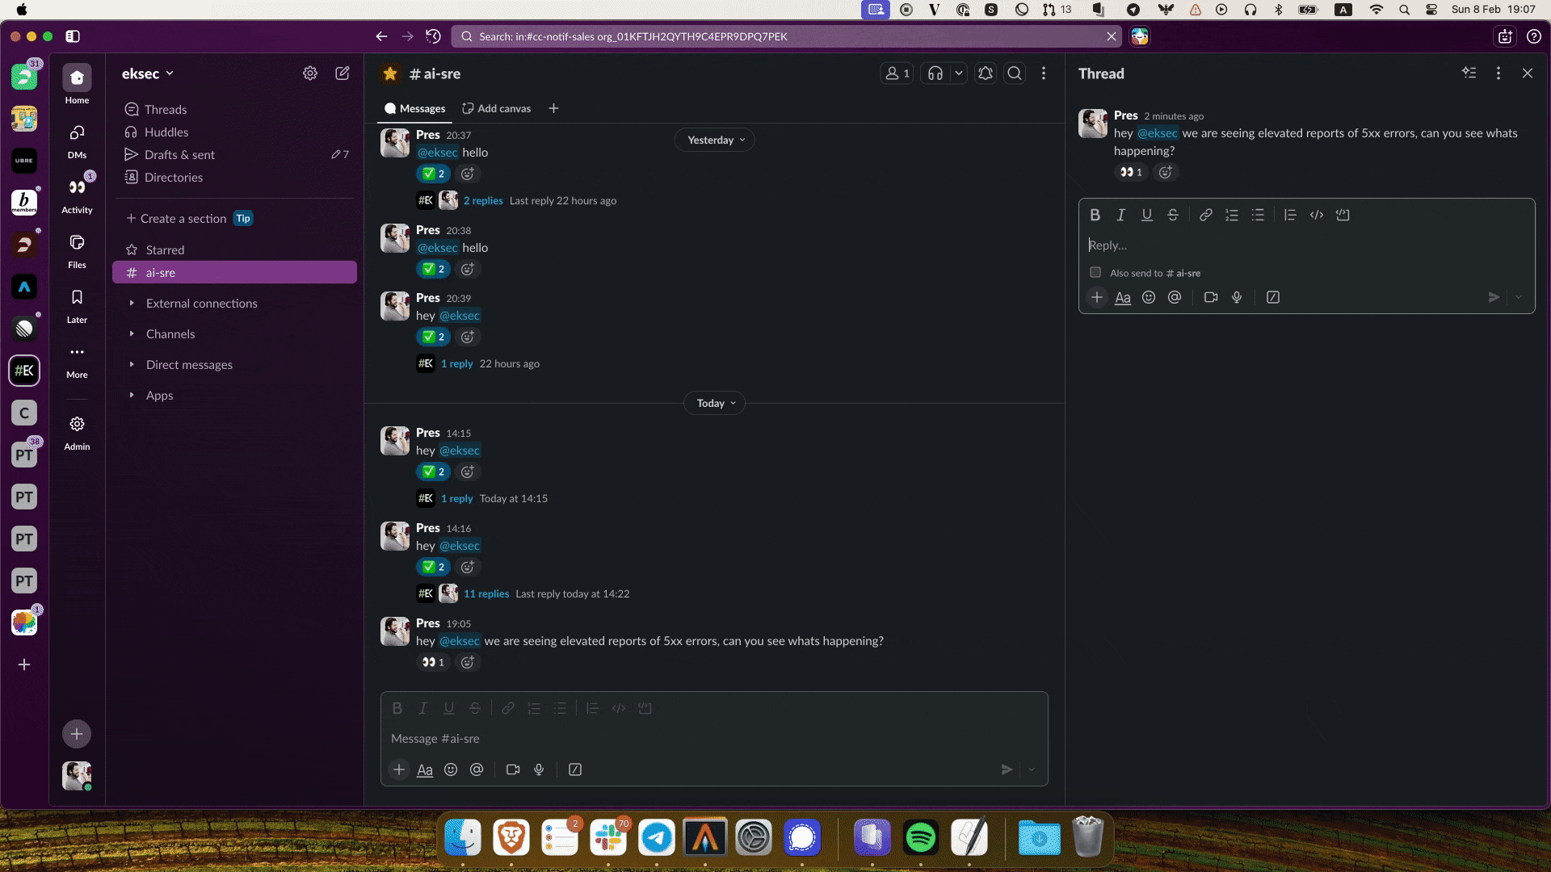
Task: Open the 11 replies thread
Action: click(x=486, y=593)
